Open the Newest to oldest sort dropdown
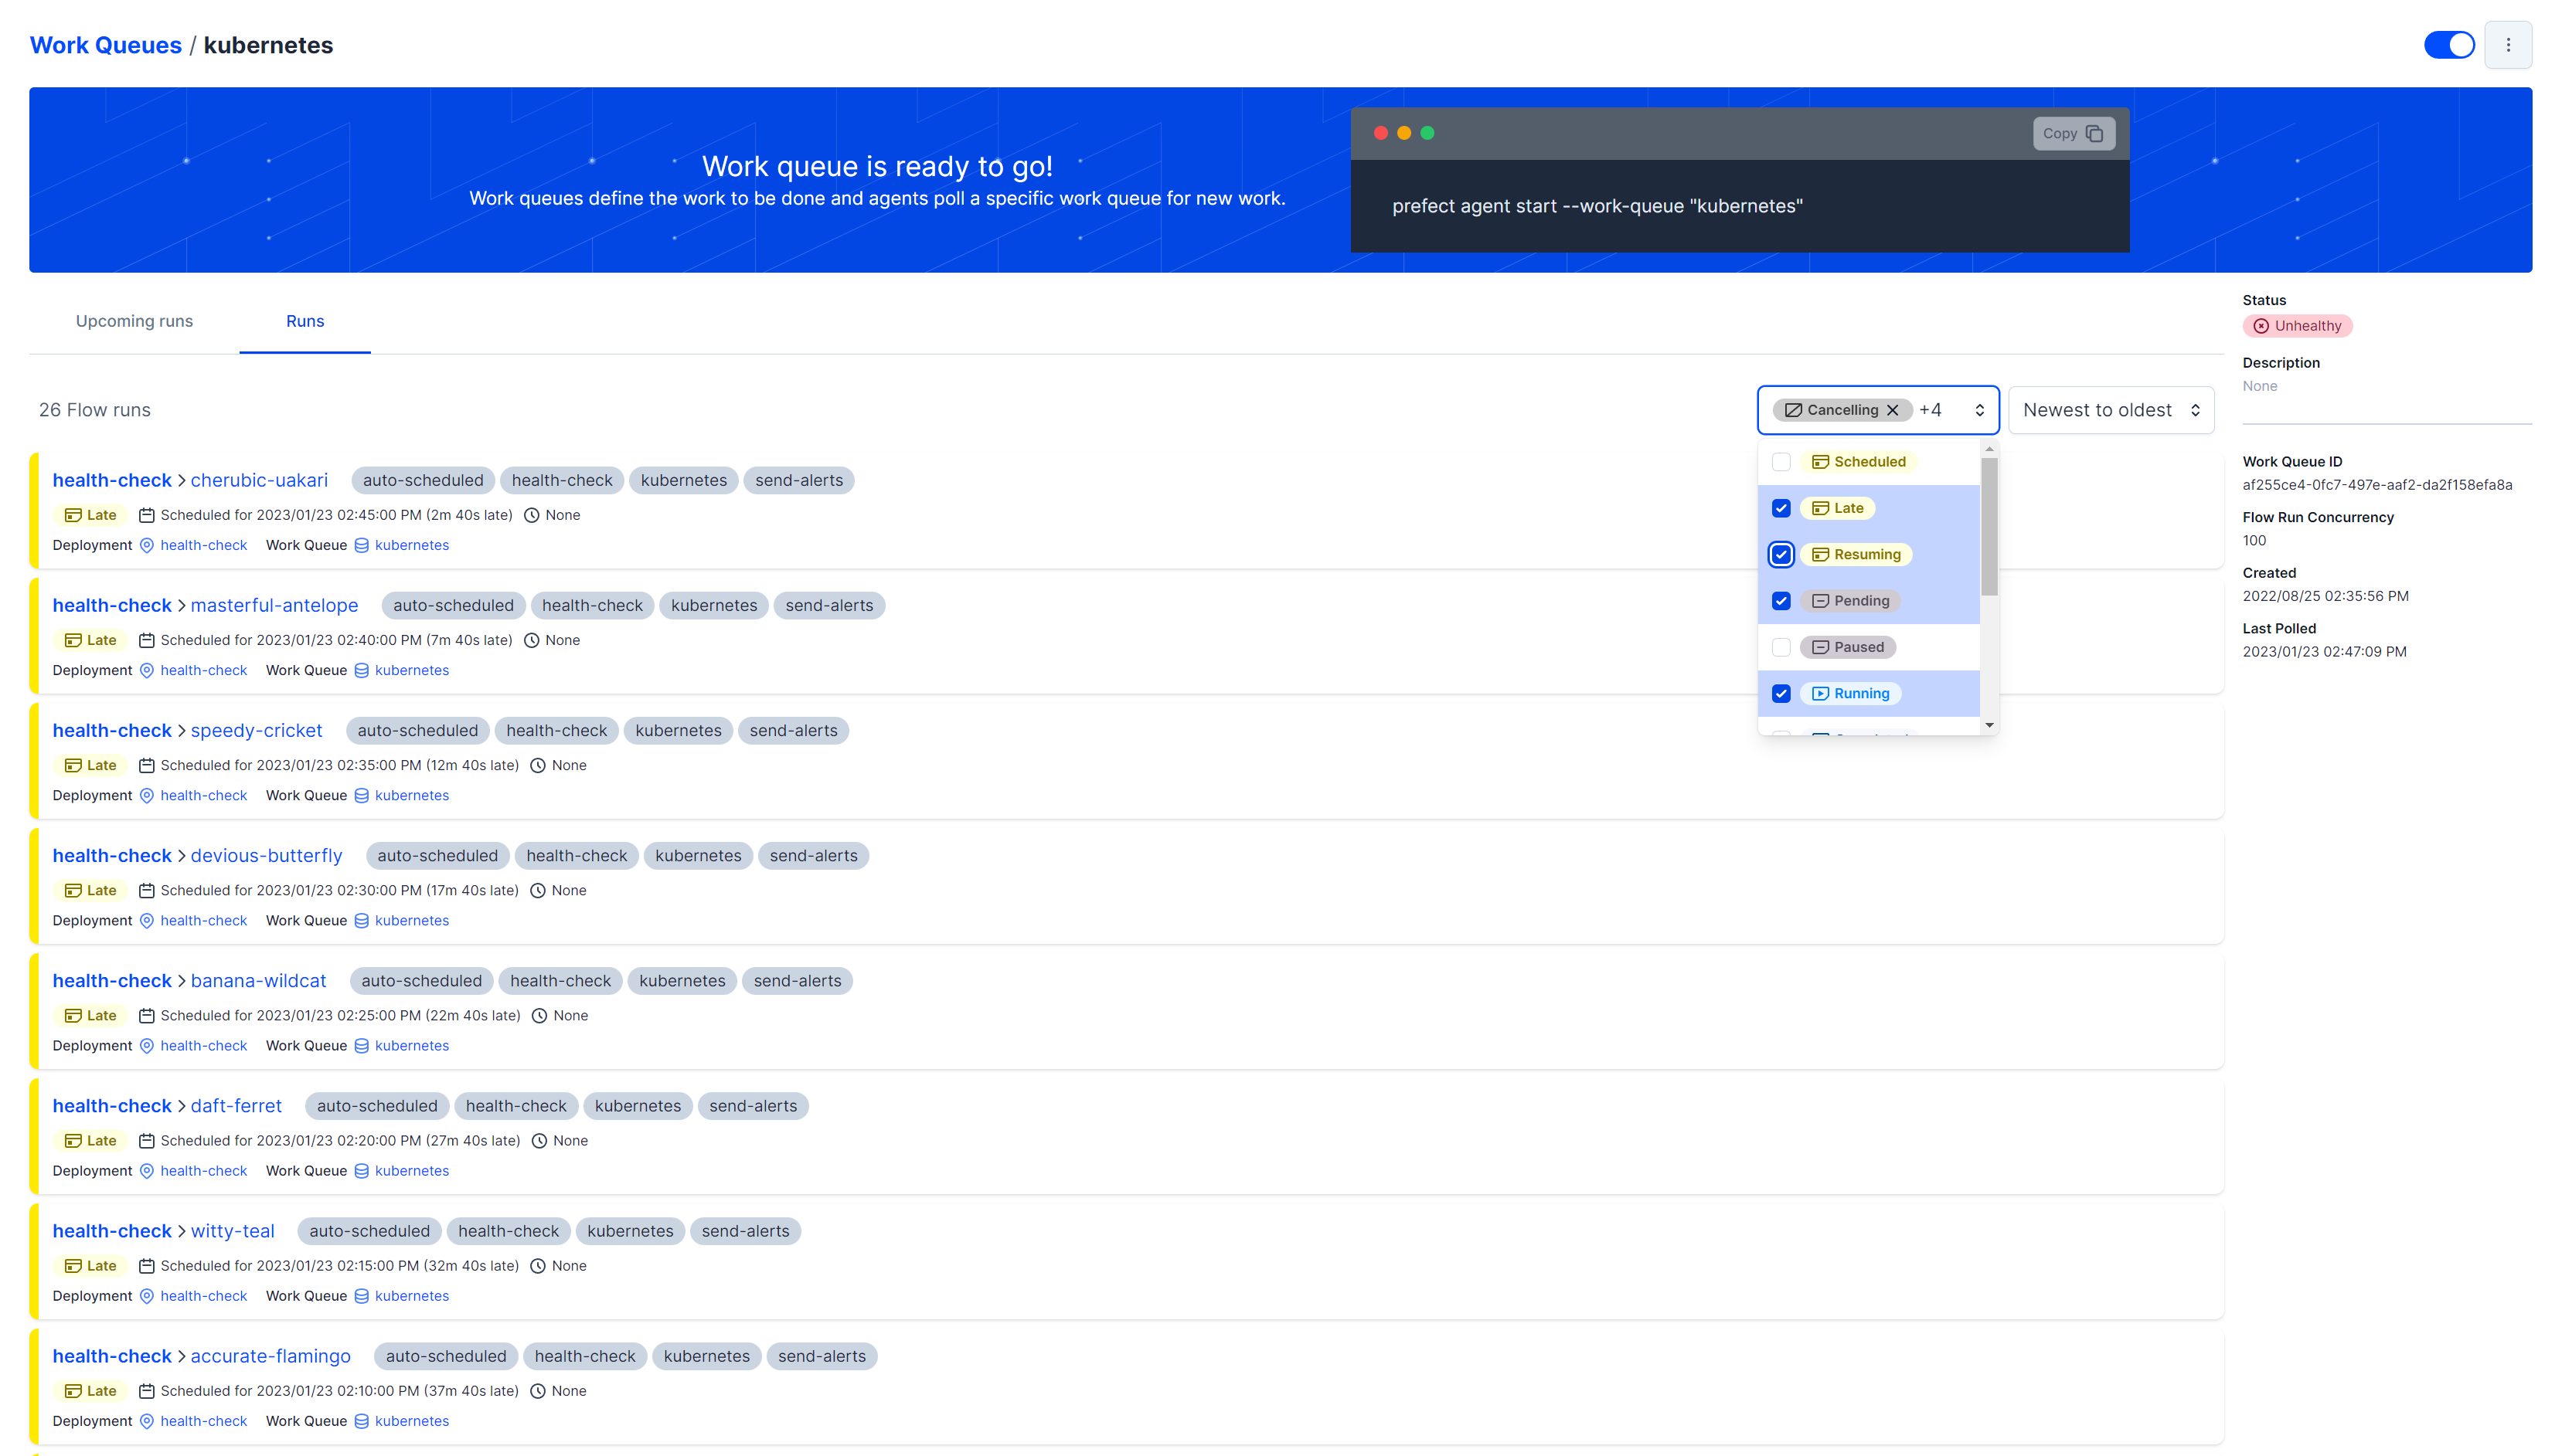This screenshot has height=1456, width=2555. tap(2111, 410)
